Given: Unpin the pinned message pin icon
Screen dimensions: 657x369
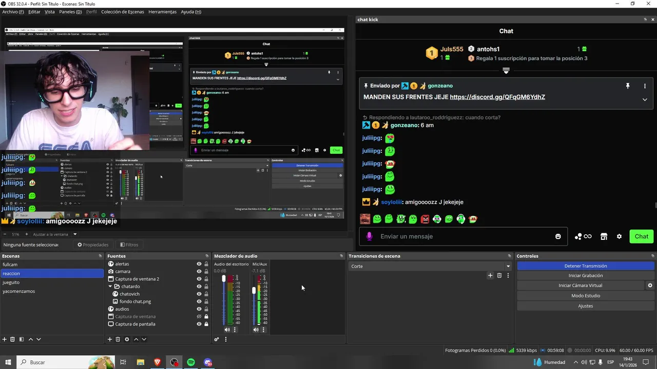Looking at the screenshot, I should (627, 86).
